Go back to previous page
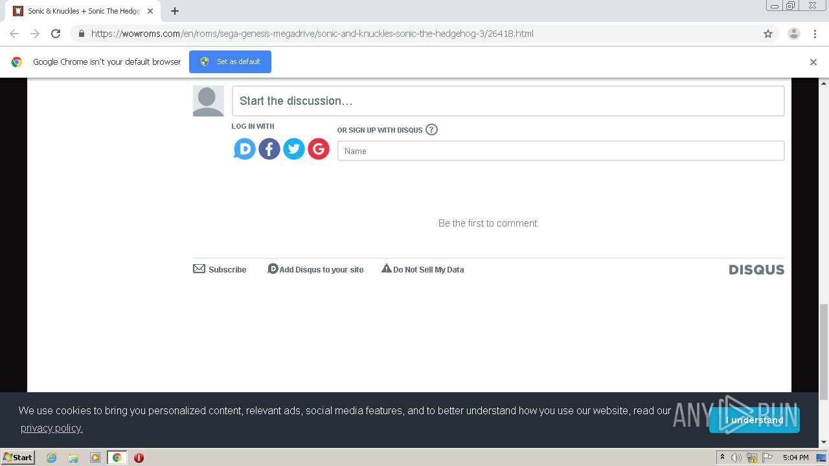Screen dimensions: 829x466 [x=14, y=34]
